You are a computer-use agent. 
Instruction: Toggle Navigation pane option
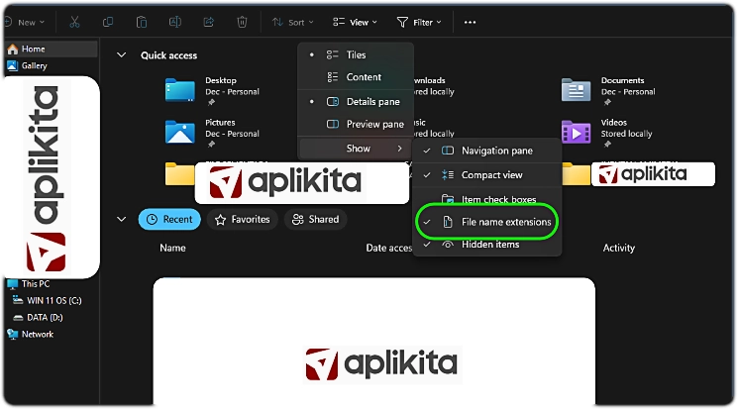tap(486, 151)
